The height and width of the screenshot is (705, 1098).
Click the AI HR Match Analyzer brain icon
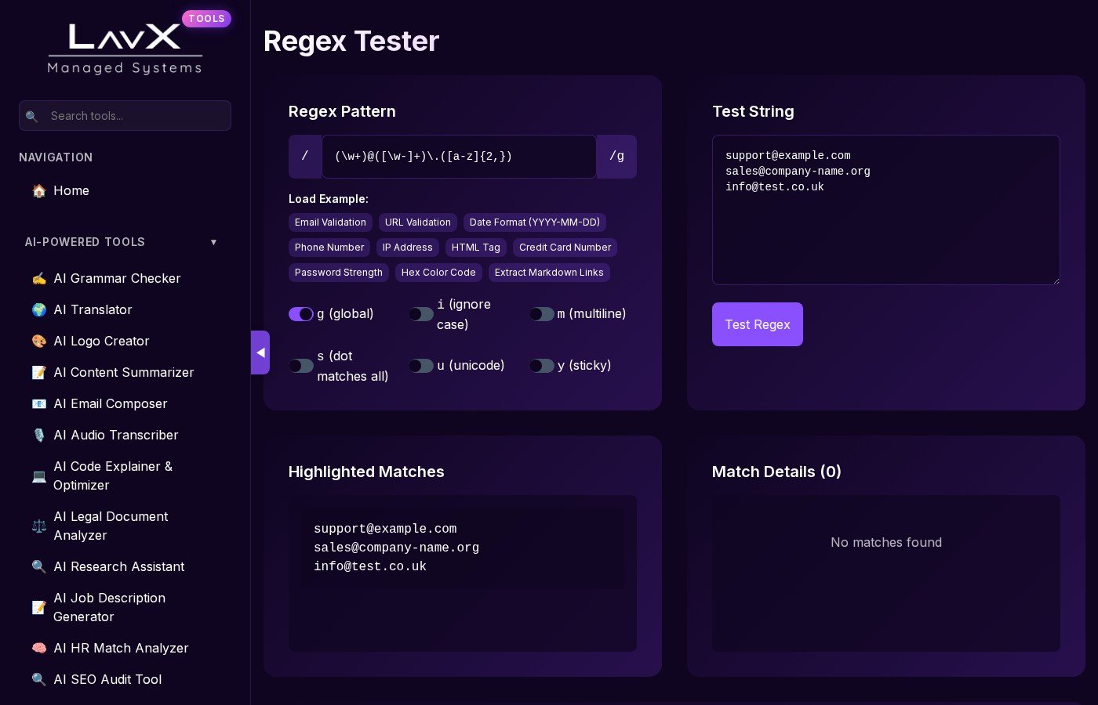click(x=38, y=649)
